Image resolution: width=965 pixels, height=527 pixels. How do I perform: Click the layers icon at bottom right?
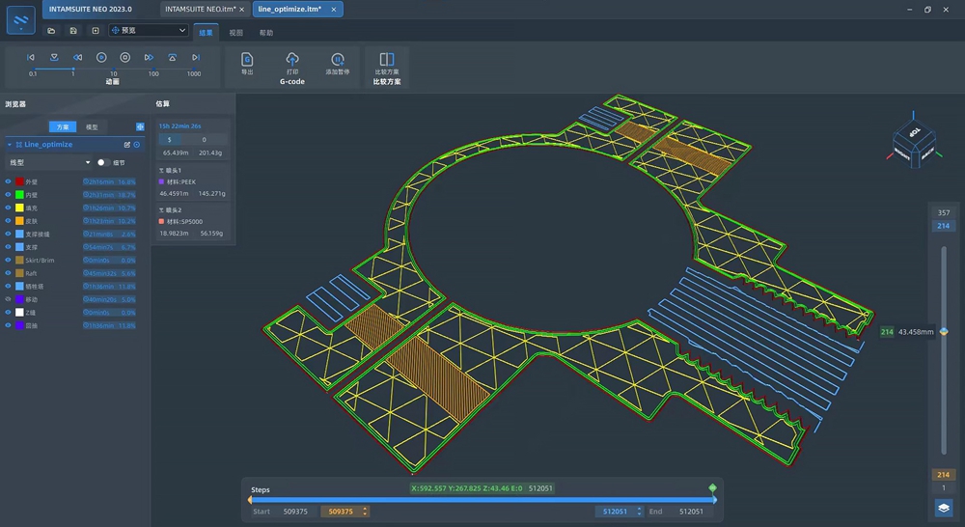pos(943,508)
